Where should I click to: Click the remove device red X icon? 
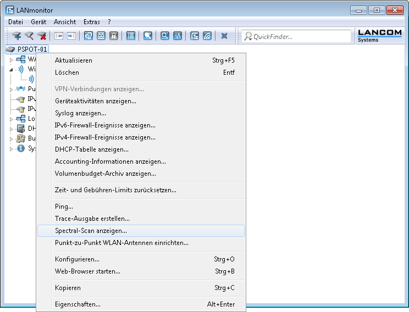click(x=42, y=36)
